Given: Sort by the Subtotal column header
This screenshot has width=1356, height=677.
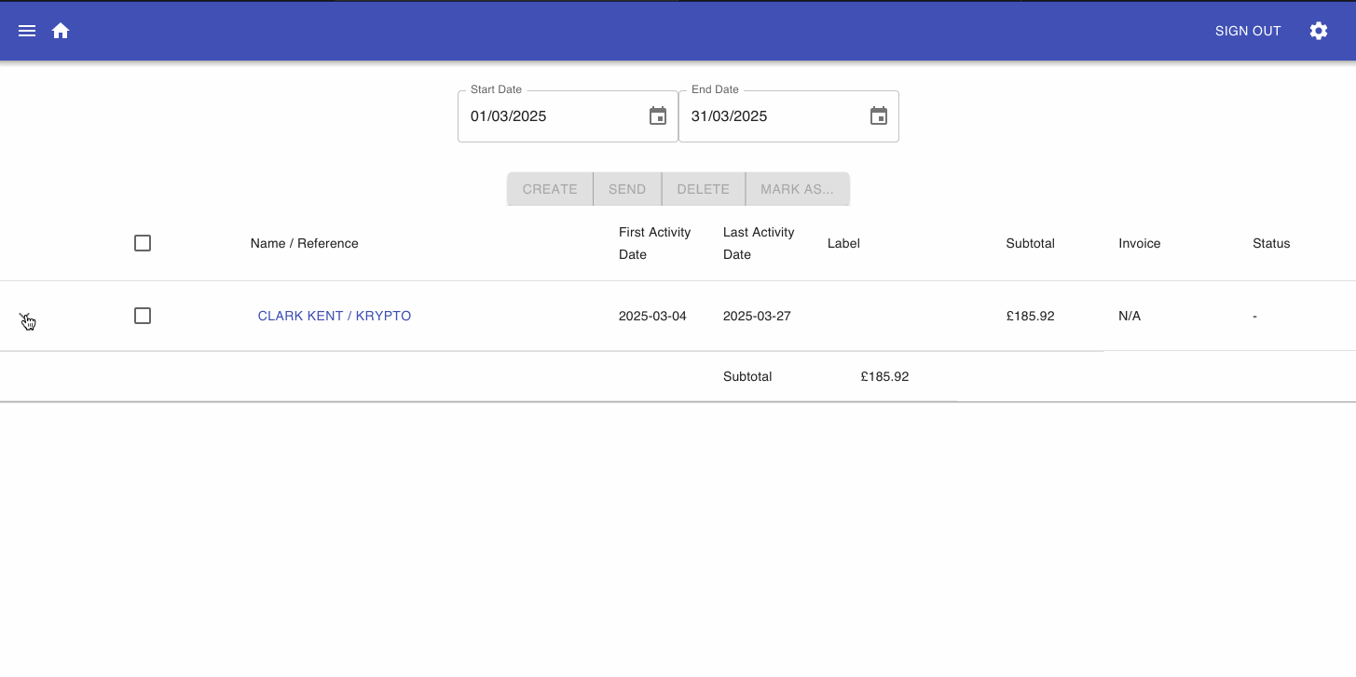Looking at the screenshot, I should click(x=1030, y=243).
